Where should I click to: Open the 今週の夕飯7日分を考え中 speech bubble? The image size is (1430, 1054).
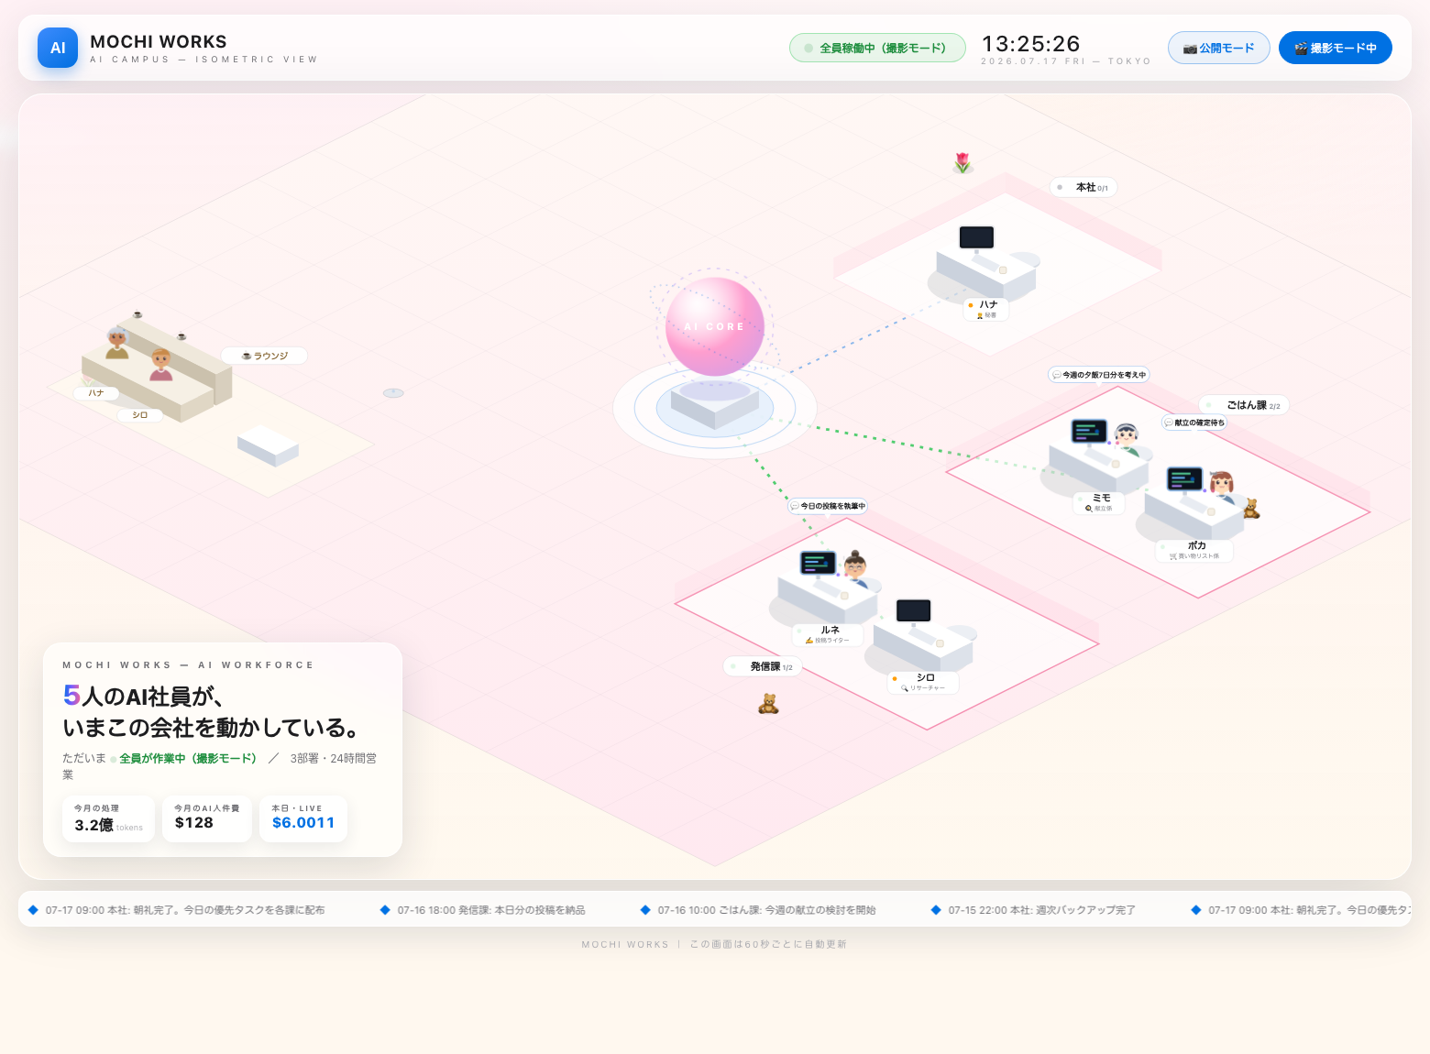1098,375
